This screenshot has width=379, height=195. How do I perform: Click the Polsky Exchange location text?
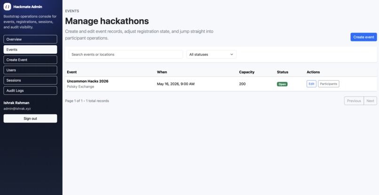[80, 86]
